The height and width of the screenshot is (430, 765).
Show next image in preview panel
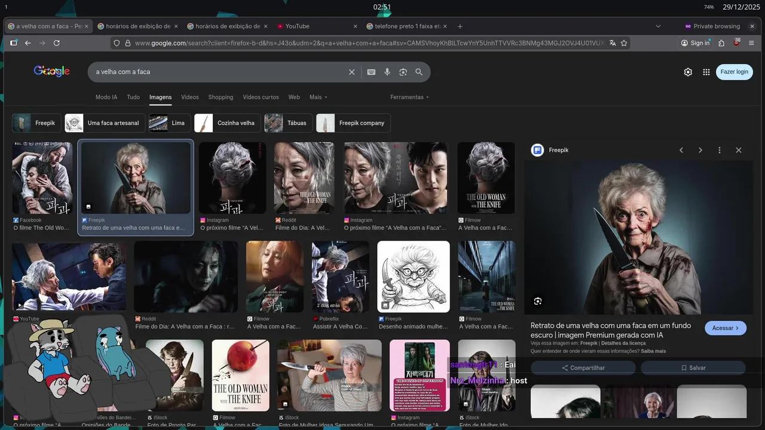click(700, 150)
